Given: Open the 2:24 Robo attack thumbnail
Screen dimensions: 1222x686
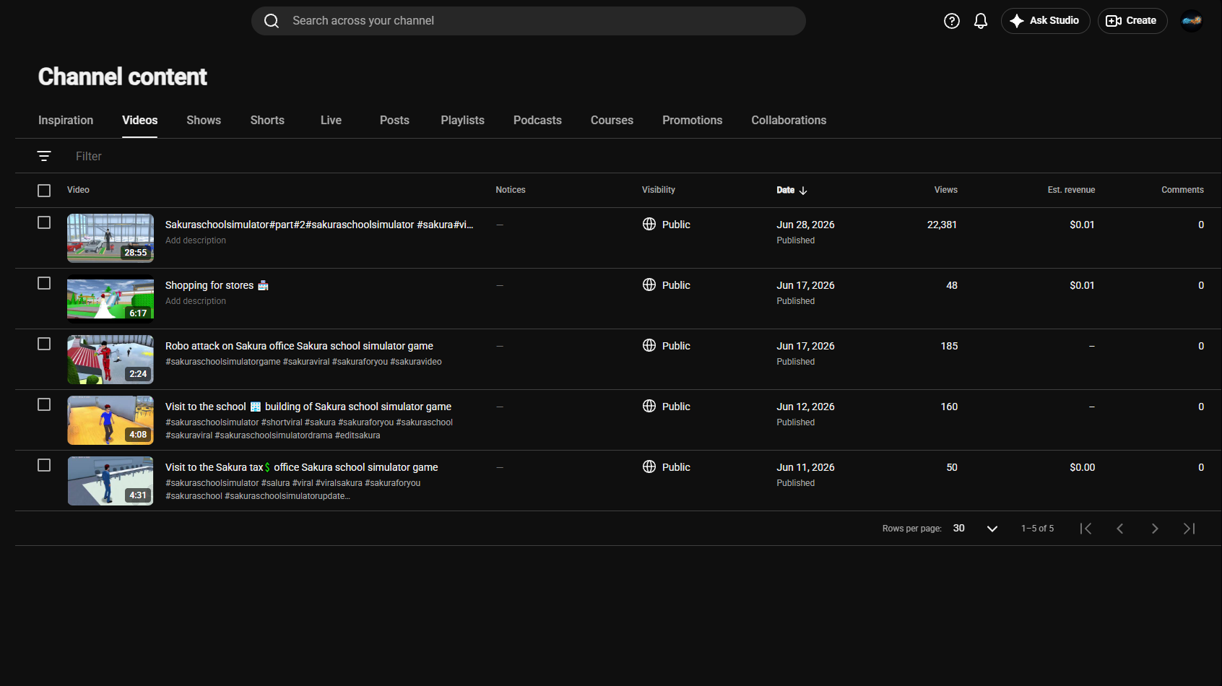Looking at the screenshot, I should pos(110,360).
